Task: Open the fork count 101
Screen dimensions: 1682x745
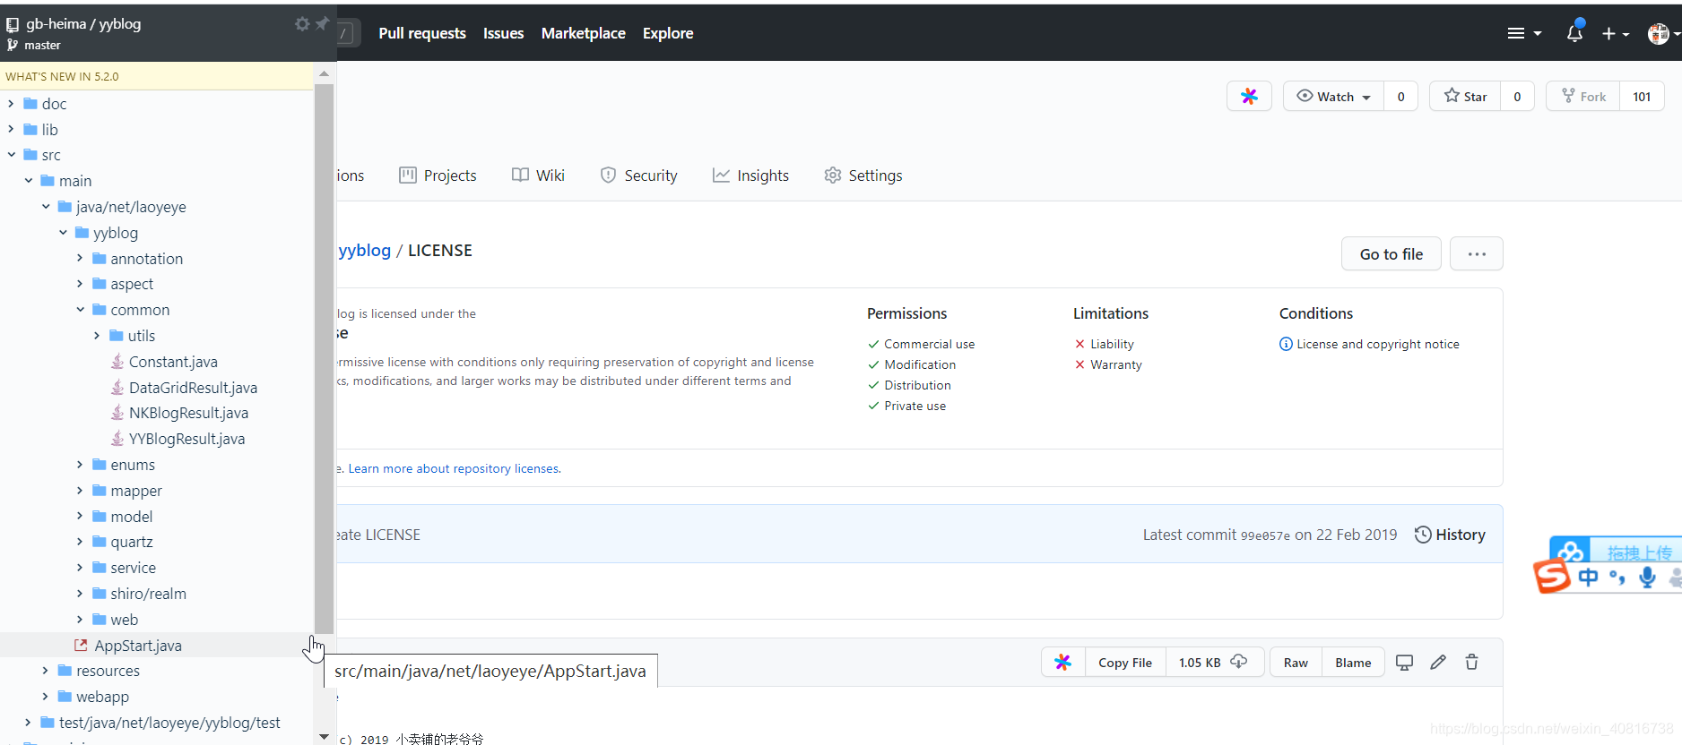Action: [1642, 97]
